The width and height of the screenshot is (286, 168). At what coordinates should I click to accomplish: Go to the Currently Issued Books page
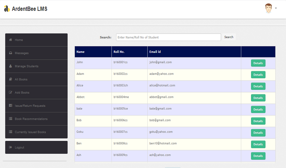pyautogui.click(x=30, y=132)
